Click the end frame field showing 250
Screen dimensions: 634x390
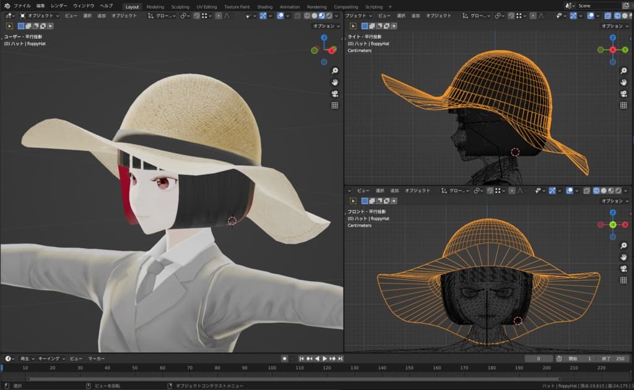pyautogui.click(x=612, y=358)
